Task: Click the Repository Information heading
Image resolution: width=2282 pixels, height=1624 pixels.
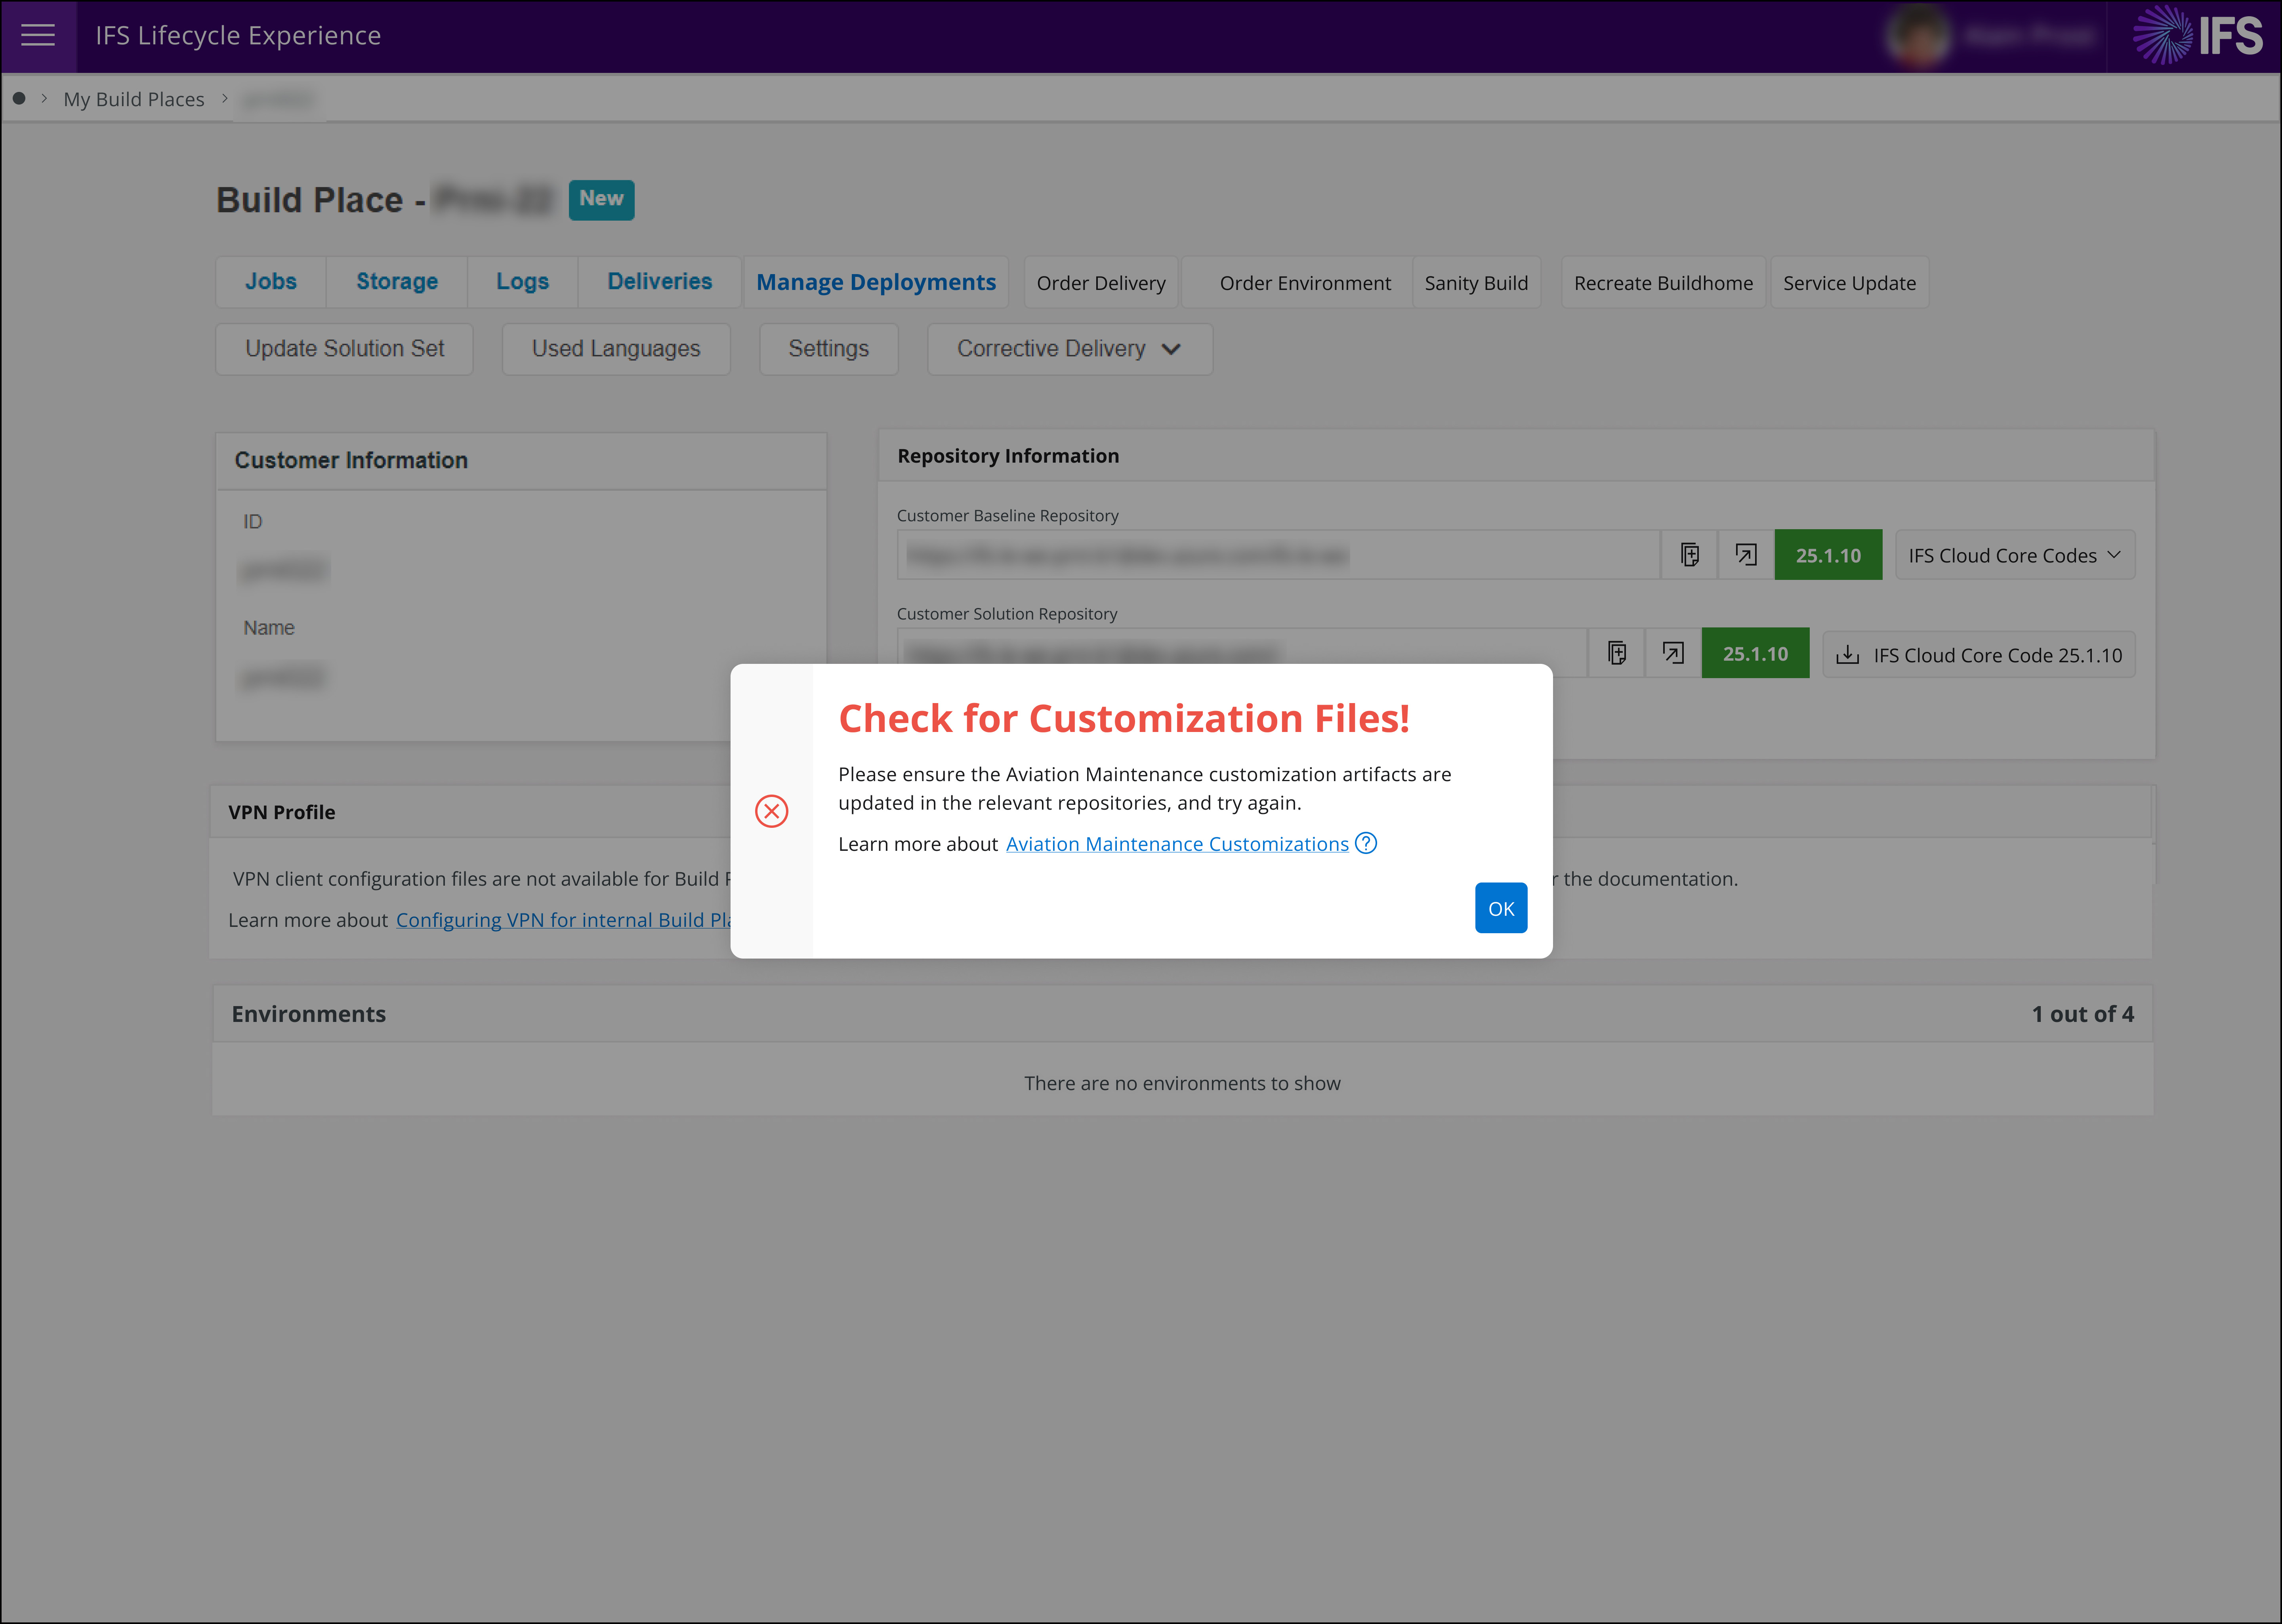Action: 1008,456
